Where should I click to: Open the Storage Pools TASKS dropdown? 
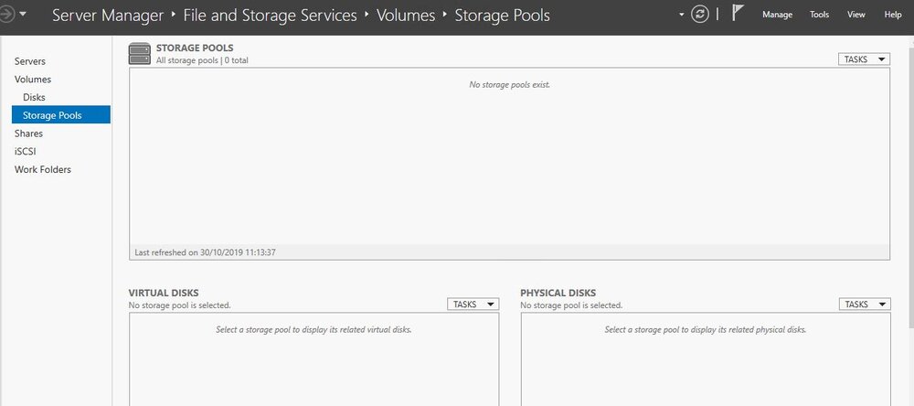[x=864, y=59]
